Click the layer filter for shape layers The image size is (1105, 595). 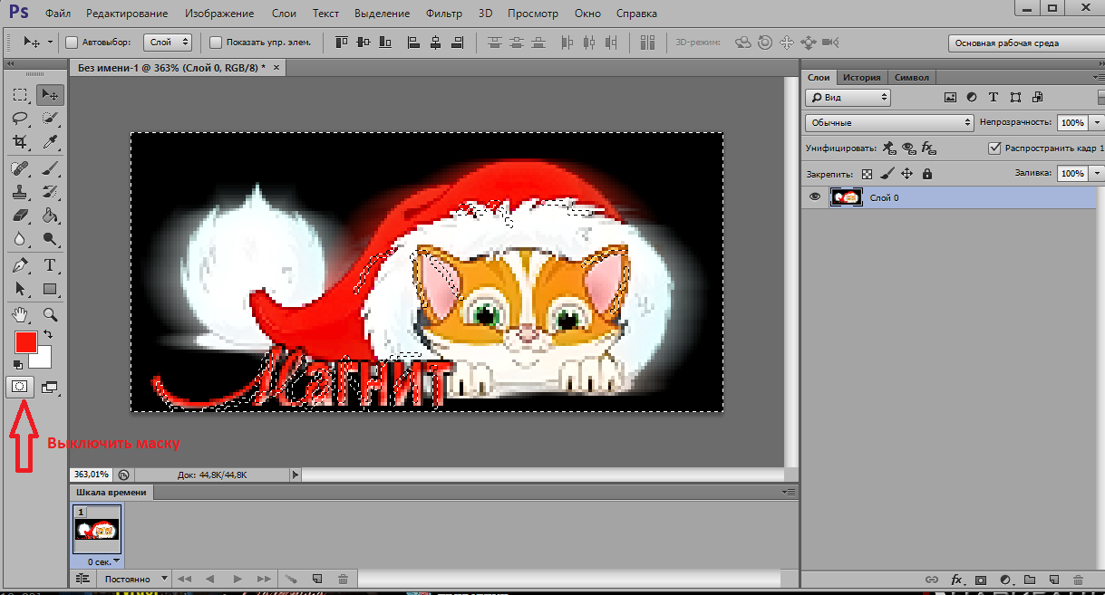click(1015, 97)
